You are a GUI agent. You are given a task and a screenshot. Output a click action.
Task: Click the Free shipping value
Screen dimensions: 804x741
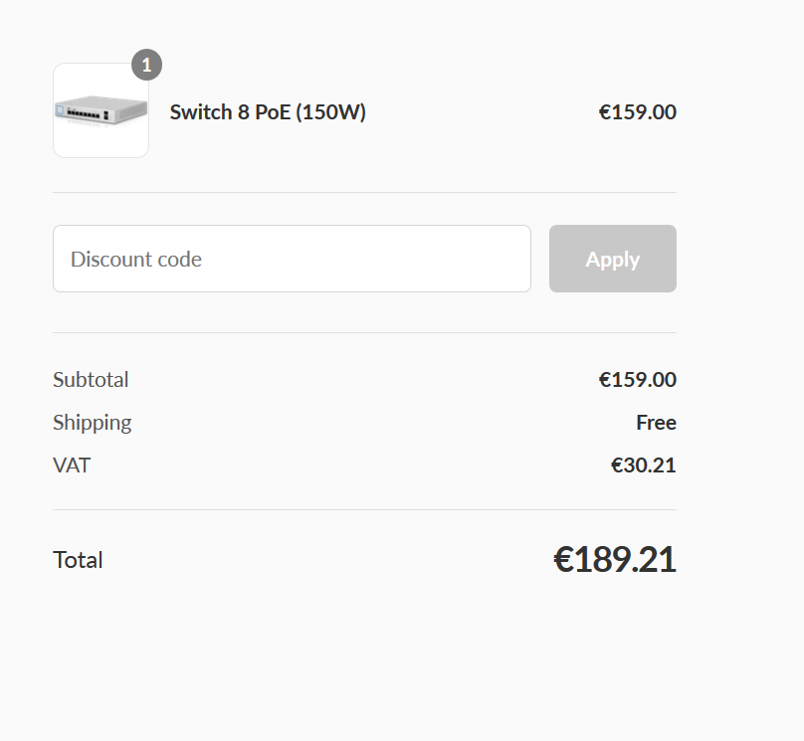(x=656, y=423)
